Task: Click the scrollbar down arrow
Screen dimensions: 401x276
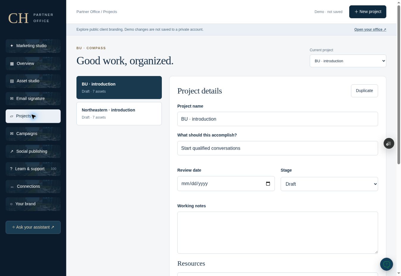Action: tap(399, 273)
